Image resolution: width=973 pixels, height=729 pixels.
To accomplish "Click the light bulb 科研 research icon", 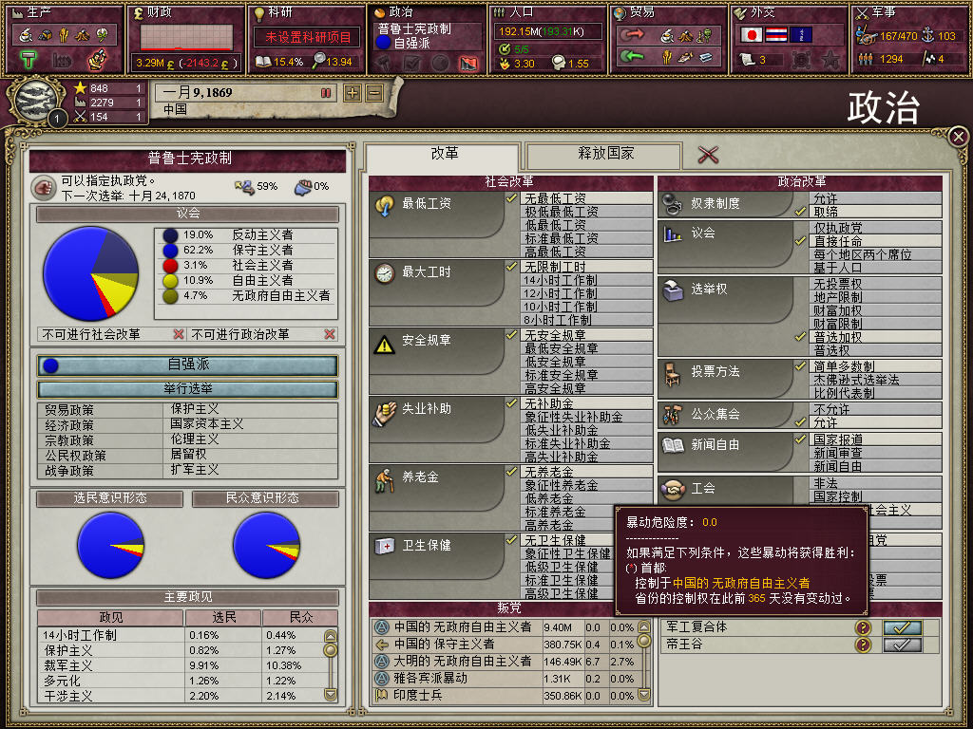I will 258,12.
